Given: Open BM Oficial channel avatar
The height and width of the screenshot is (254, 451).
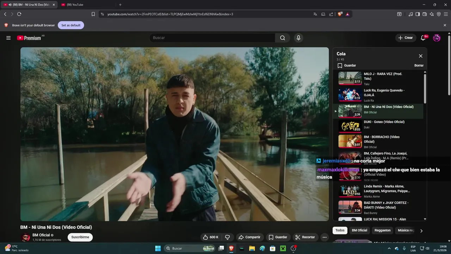Looking at the screenshot, I should (25, 237).
